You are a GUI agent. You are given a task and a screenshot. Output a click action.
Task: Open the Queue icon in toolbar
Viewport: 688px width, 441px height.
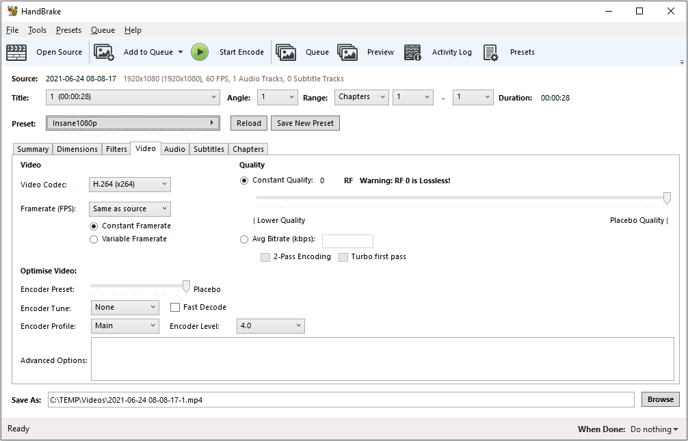286,52
